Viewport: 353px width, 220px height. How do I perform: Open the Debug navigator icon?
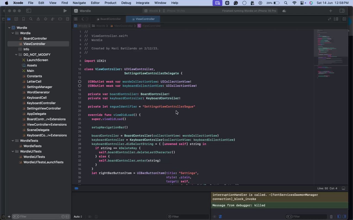53,19
